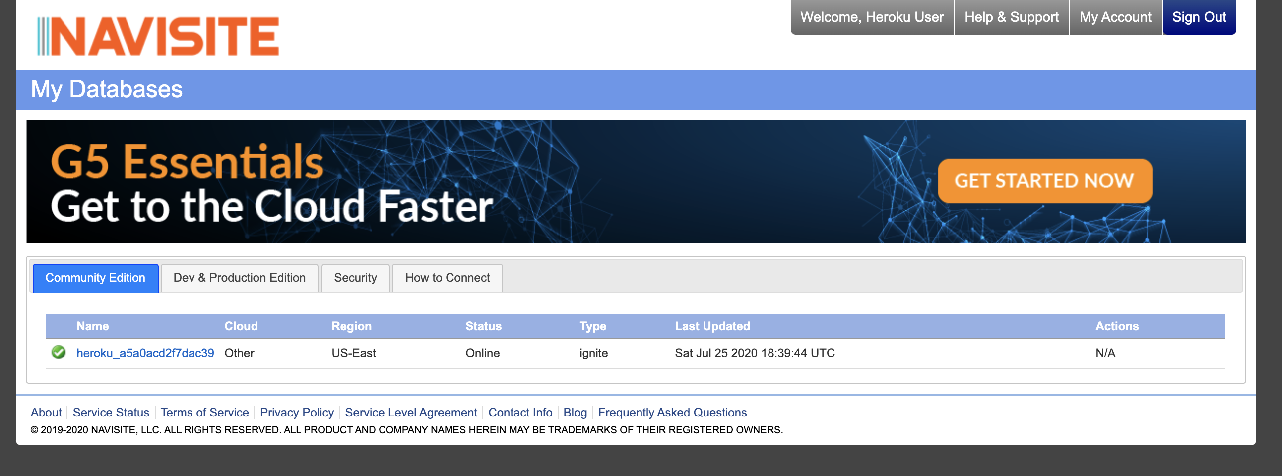
Task: Open the Privacy Policy link
Action: [297, 413]
